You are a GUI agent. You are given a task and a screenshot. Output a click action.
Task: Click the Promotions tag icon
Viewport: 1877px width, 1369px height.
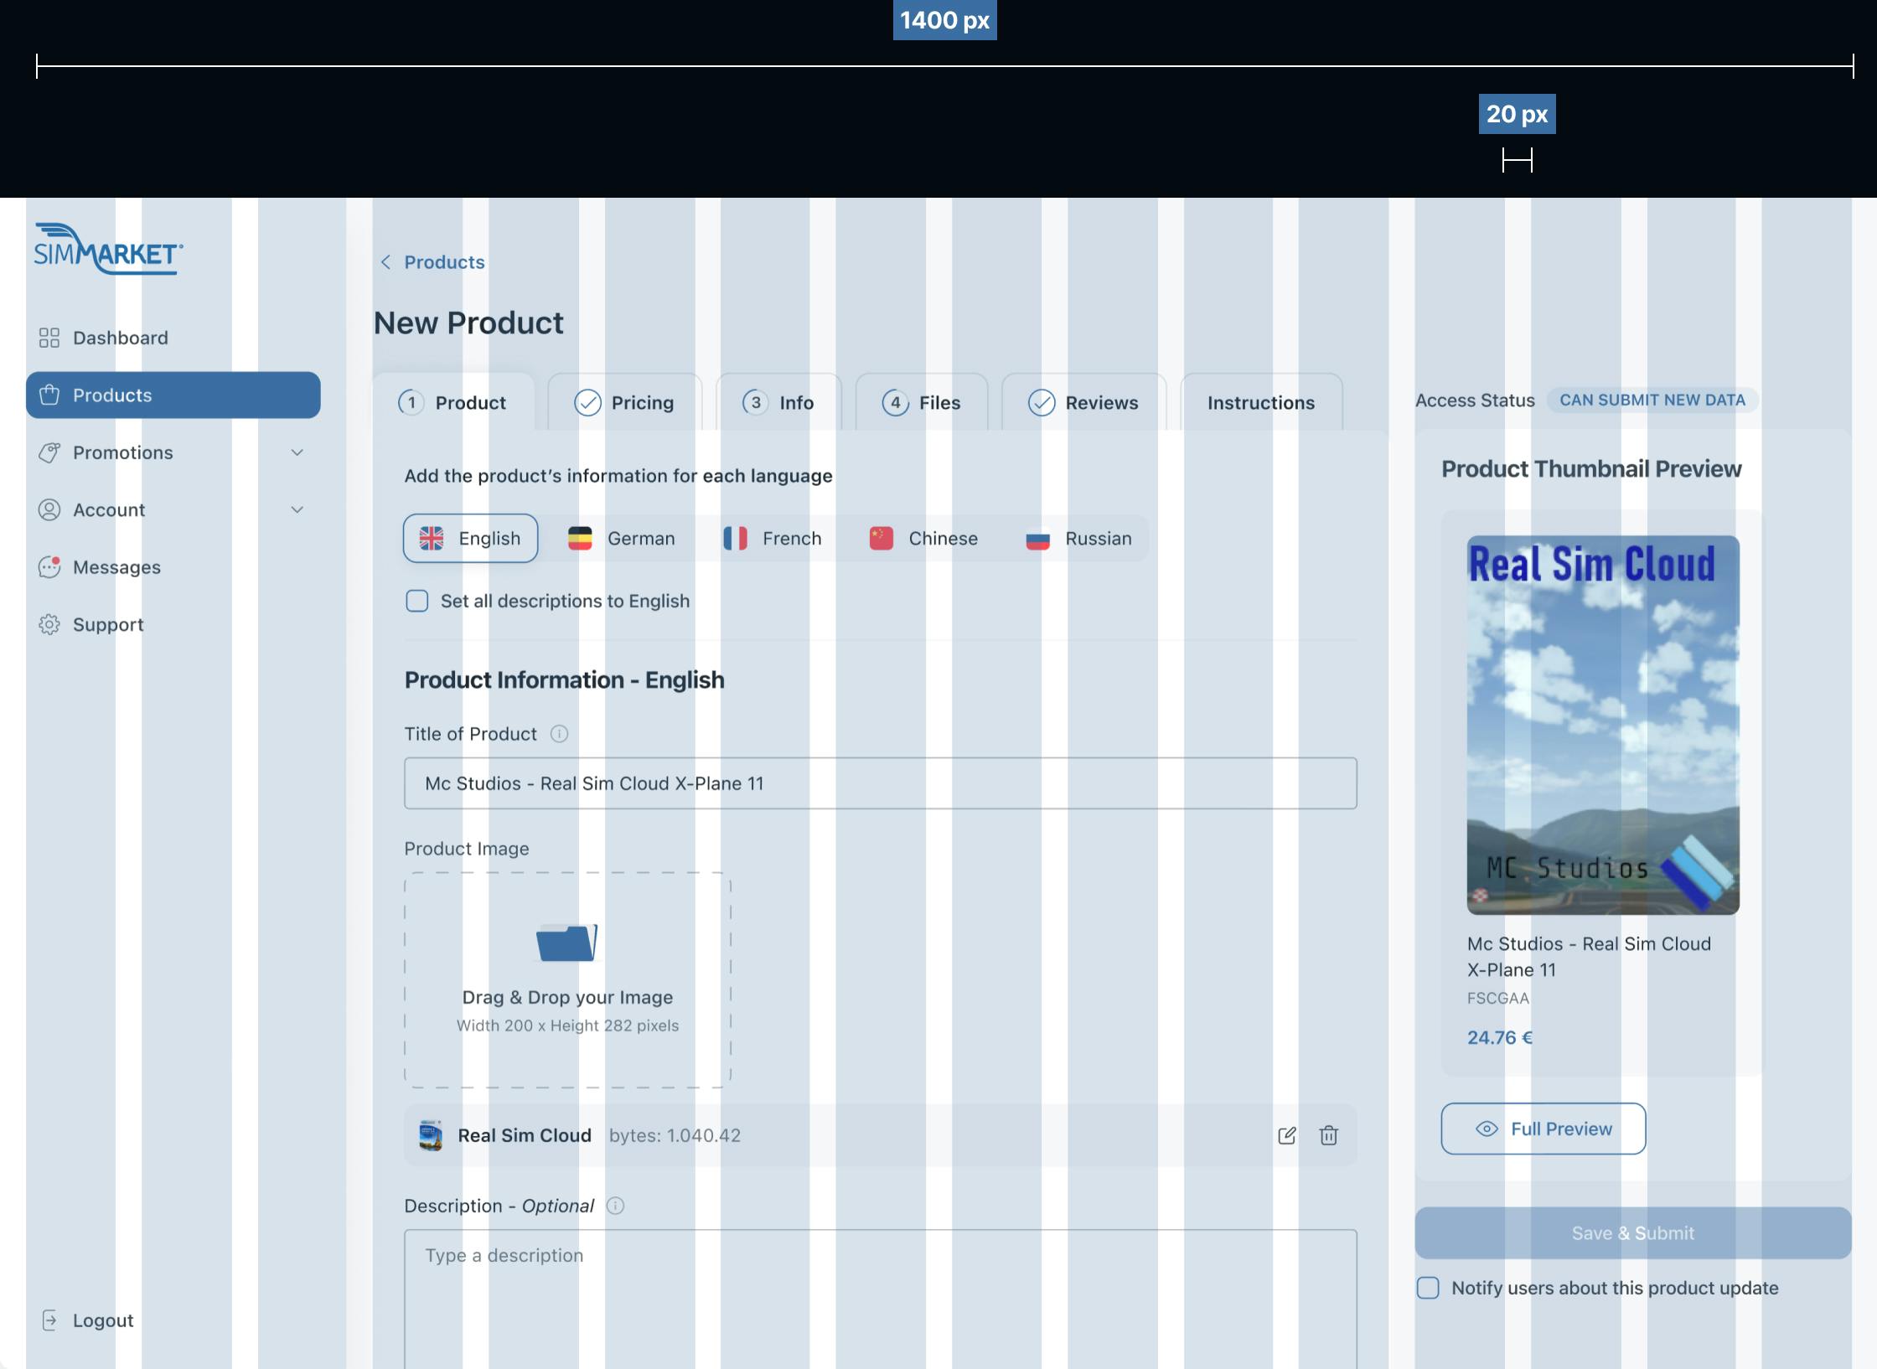pyautogui.click(x=49, y=452)
